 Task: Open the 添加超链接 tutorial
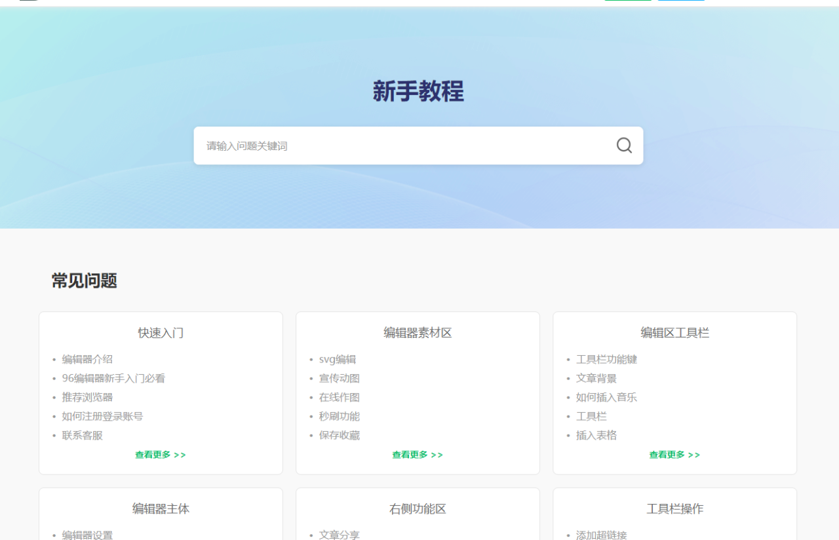pyautogui.click(x=601, y=535)
